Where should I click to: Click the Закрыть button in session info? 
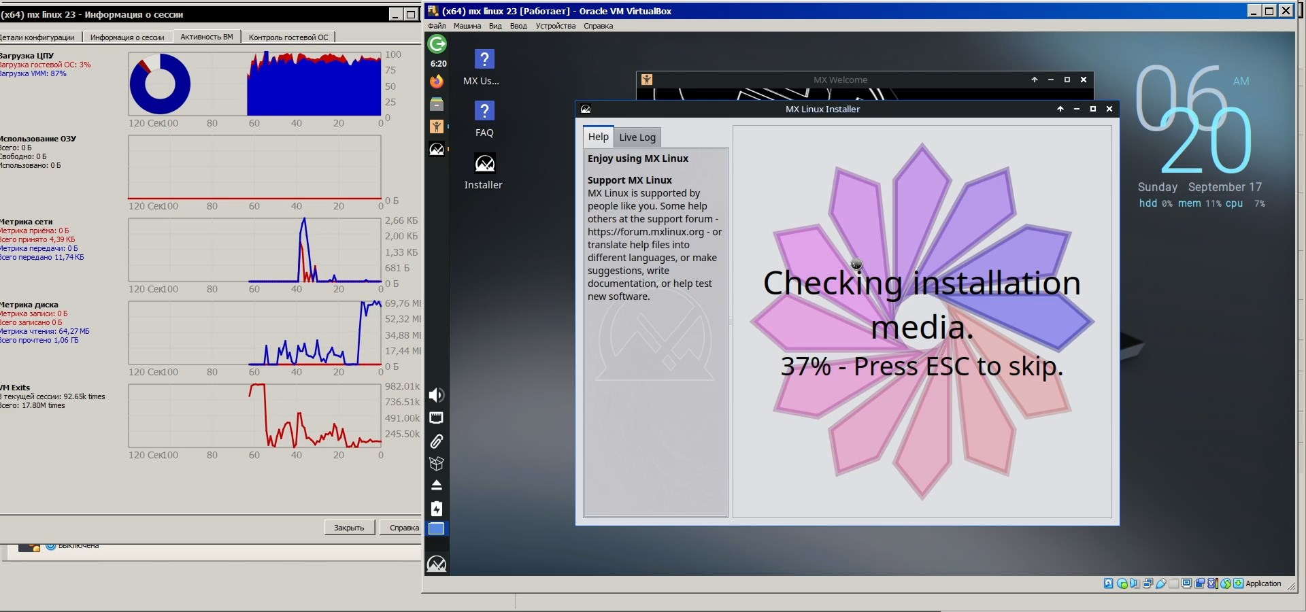349,528
